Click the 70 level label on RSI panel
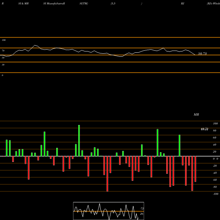Image resolution: width=220 pixels, height=220 pixels. tap(3, 51)
